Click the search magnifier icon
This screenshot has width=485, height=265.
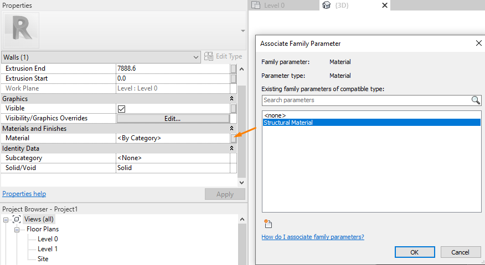[x=476, y=100]
